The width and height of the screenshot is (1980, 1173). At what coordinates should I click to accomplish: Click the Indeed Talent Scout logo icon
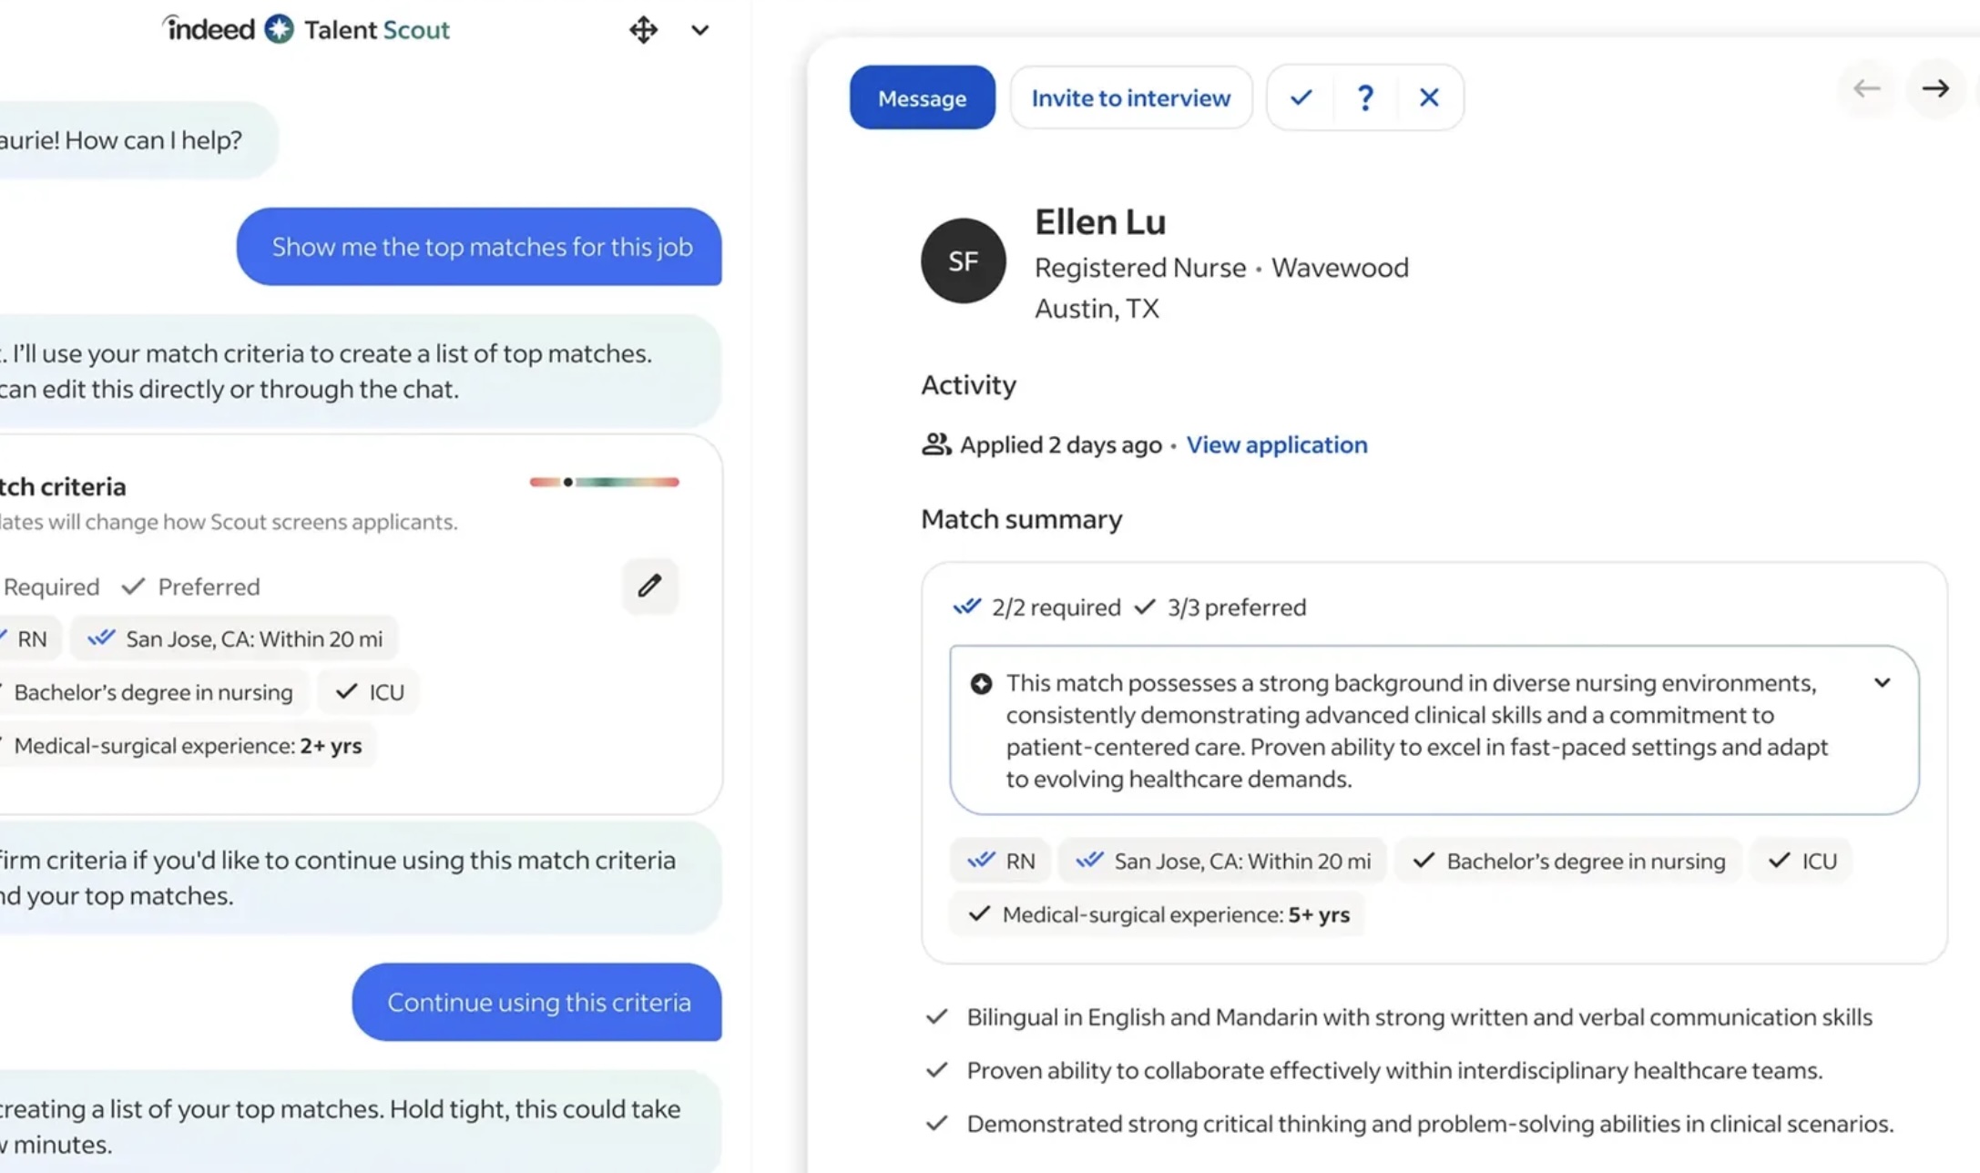280,29
